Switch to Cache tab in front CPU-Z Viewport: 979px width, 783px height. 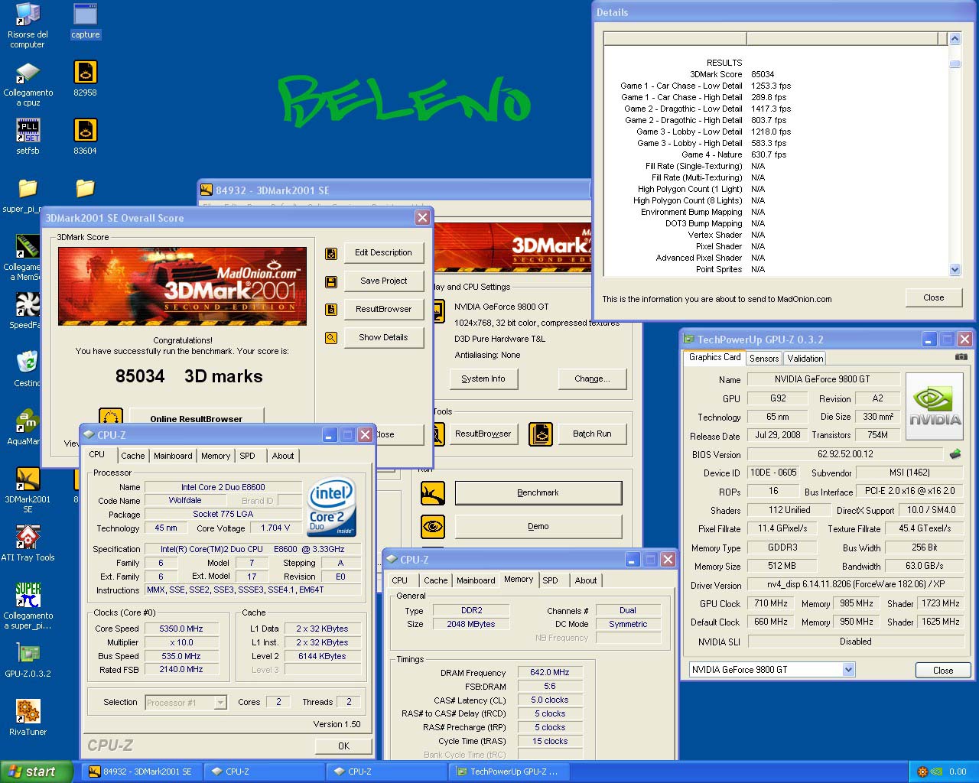click(x=132, y=456)
